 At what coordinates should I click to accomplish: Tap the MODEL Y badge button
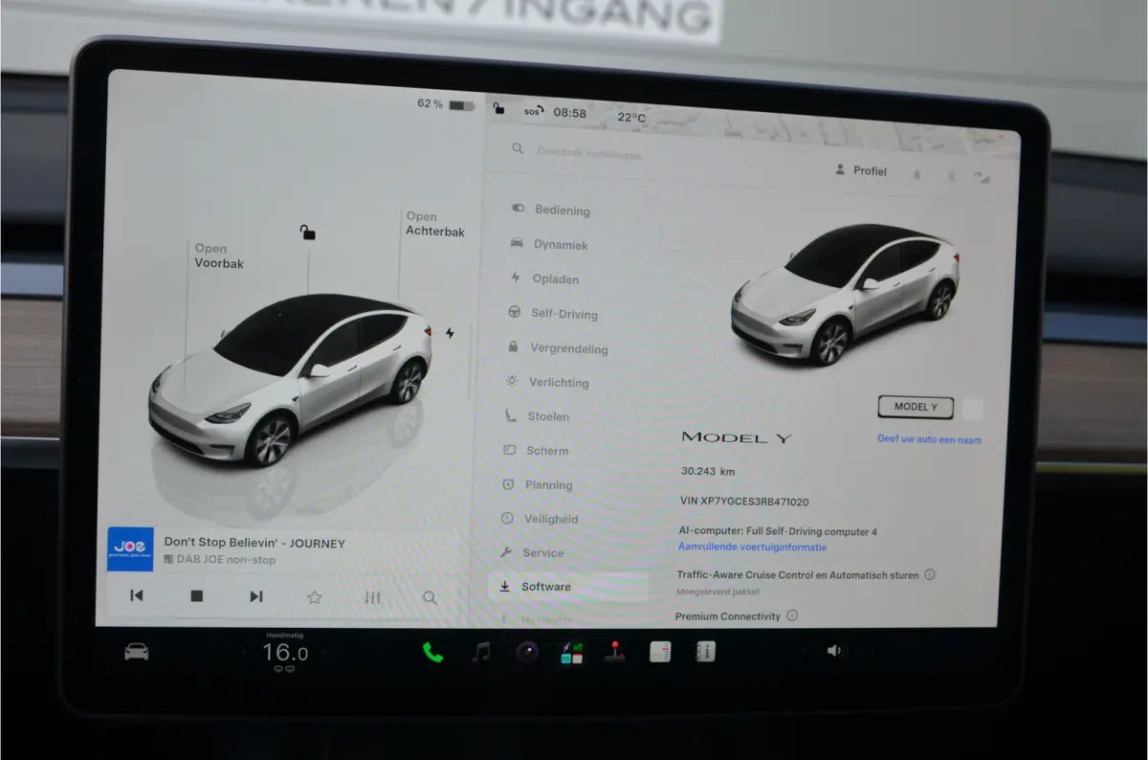click(916, 407)
